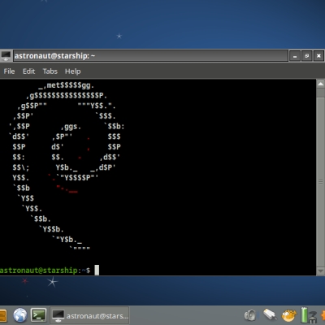Open the volume speaker tray icon
The height and width of the screenshot is (325, 325).
click(x=250, y=315)
